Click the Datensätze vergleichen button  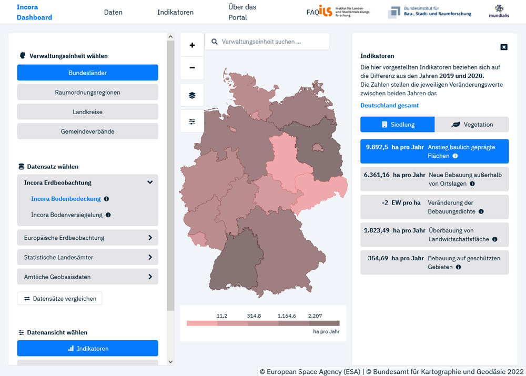pyautogui.click(x=59, y=299)
